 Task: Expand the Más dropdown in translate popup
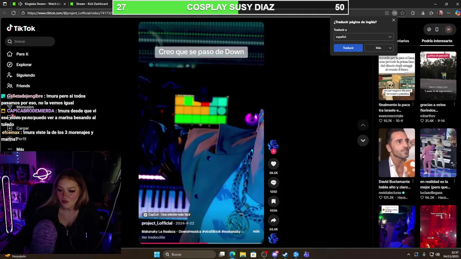coord(379,48)
